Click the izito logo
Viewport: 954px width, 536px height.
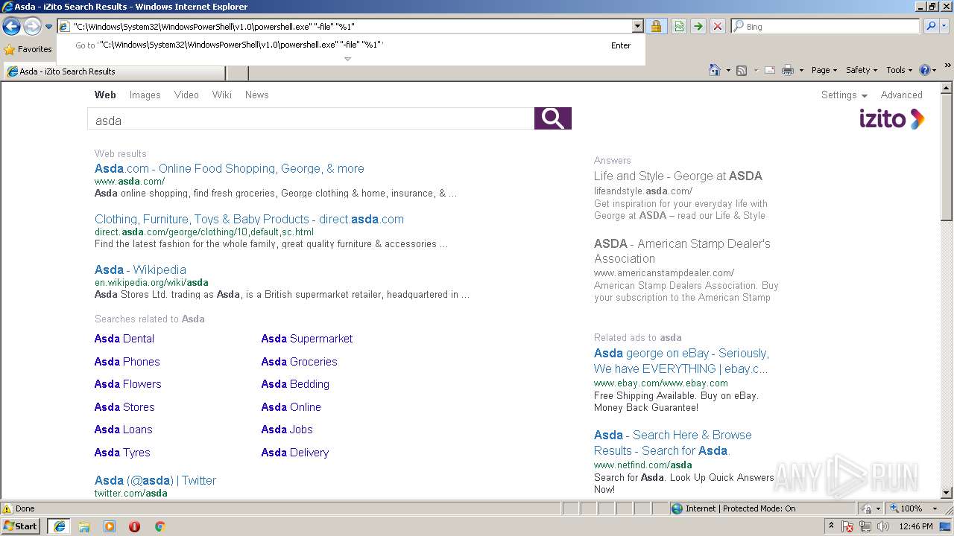tap(891, 119)
